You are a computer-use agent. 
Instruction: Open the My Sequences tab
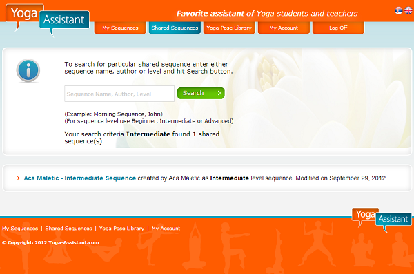tap(120, 28)
